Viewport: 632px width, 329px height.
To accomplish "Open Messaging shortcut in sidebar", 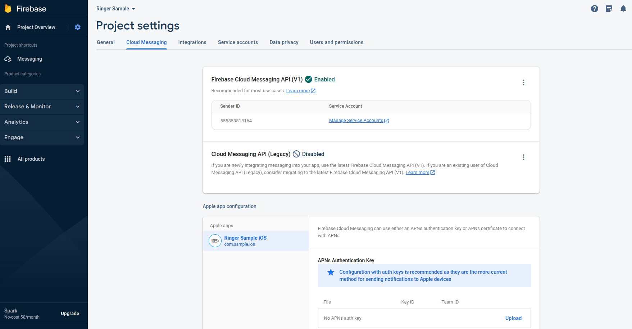I will pyautogui.click(x=29, y=59).
